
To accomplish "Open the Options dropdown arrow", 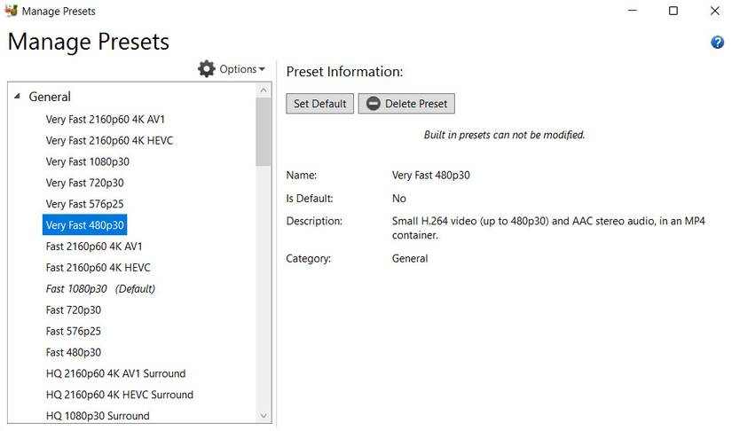I will pos(263,69).
